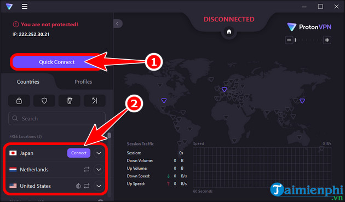Minimize the ProtonVPN window

coord(304,7)
